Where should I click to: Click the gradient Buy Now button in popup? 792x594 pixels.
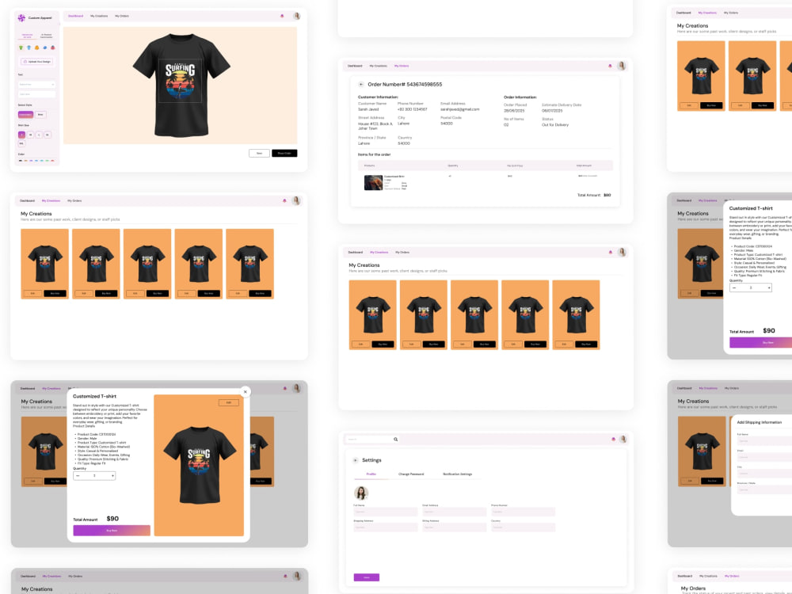[x=112, y=531]
